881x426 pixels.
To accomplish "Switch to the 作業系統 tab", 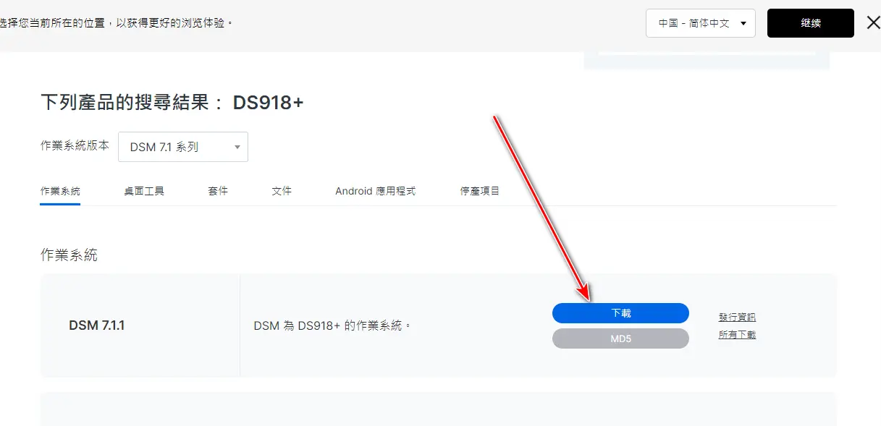I will coord(60,191).
